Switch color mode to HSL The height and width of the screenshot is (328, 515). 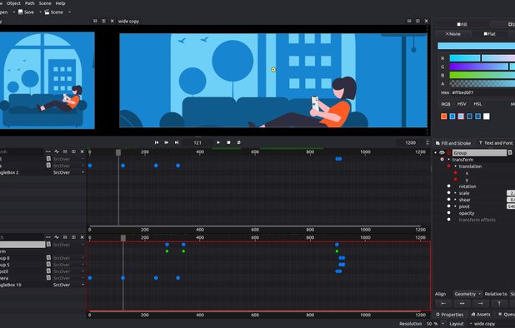[477, 104]
